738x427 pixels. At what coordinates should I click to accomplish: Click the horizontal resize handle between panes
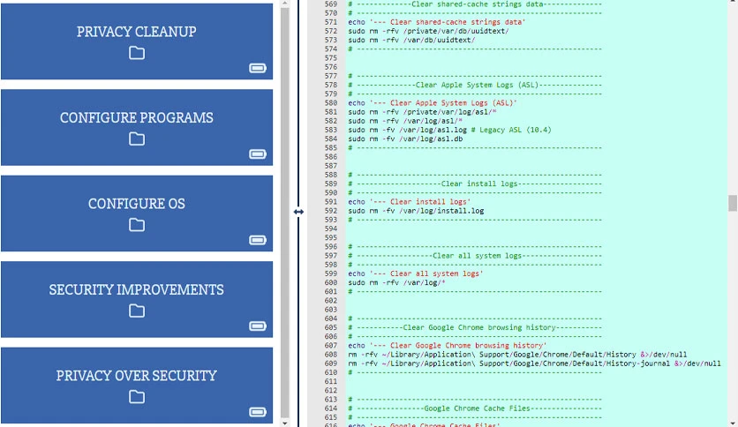(x=298, y=212)
